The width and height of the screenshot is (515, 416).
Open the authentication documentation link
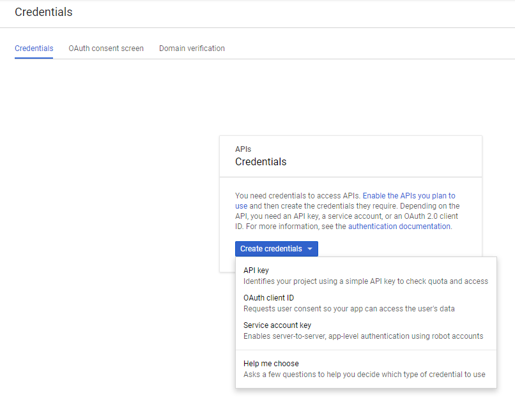(399, 227)
